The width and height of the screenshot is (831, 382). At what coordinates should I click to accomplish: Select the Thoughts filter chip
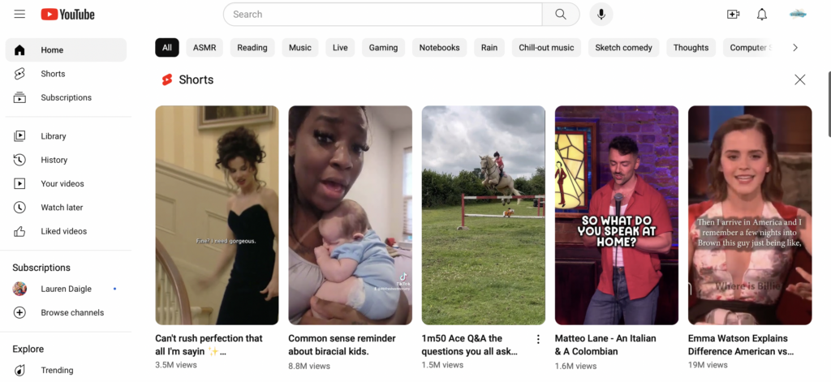point(691,48)
